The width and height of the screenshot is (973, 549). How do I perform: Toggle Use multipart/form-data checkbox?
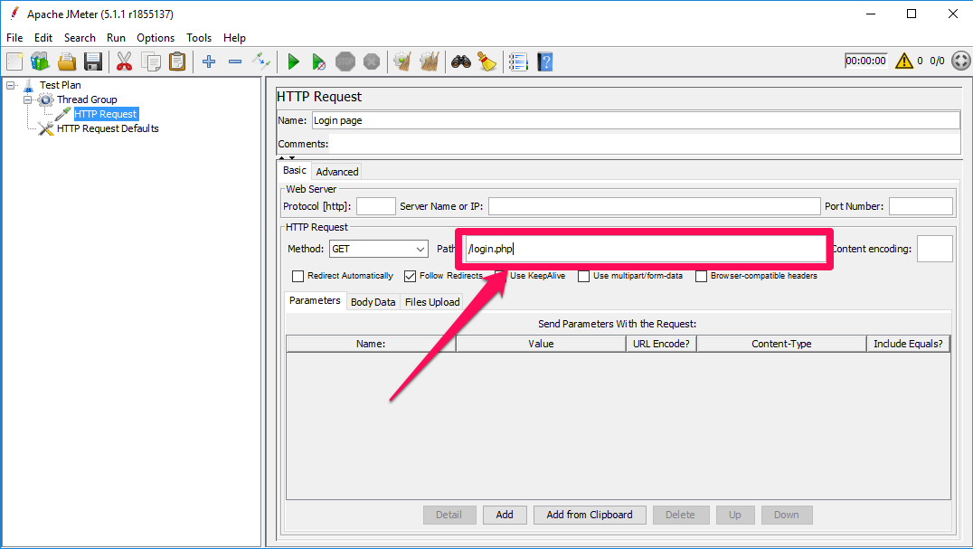(583, 276)
